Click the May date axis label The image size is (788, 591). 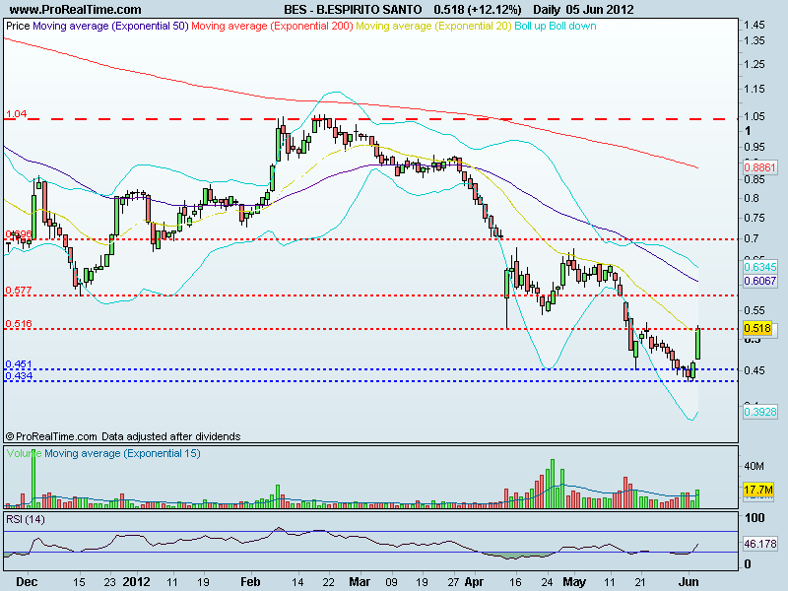[574, 582]
